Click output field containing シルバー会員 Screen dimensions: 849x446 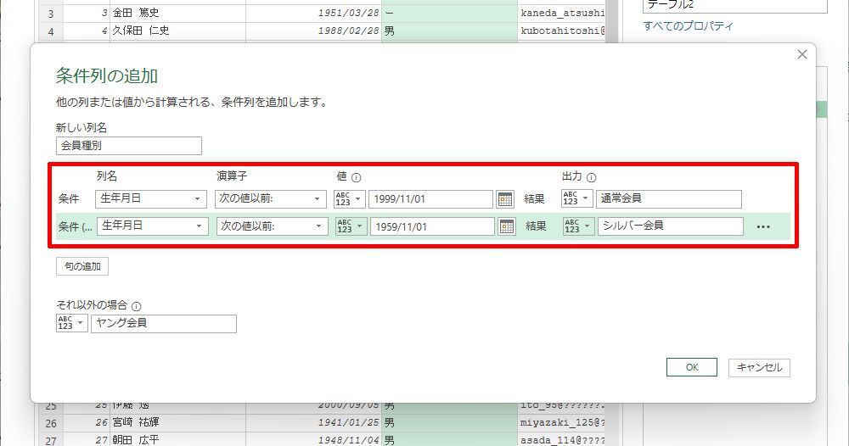click(670, 226)
